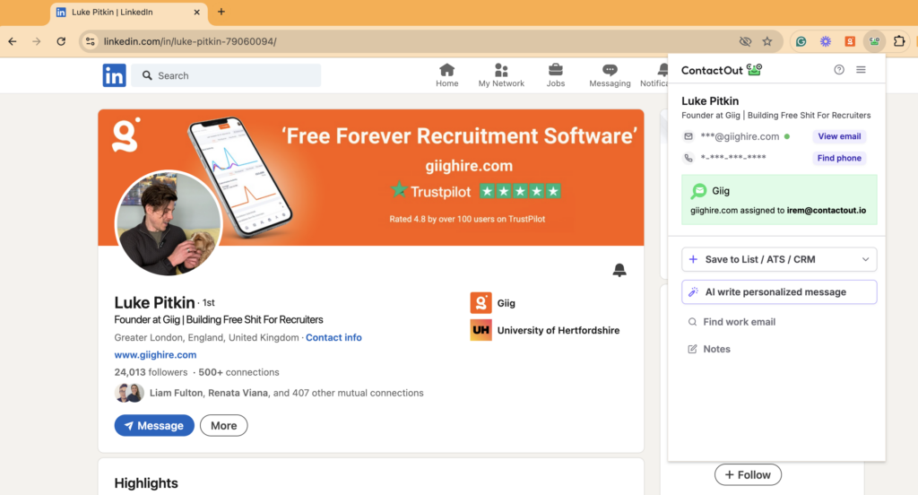Click the Grammarly extension icon
Image resolution: width=918 pixels, height=495 pixels.
pos(801,41)
